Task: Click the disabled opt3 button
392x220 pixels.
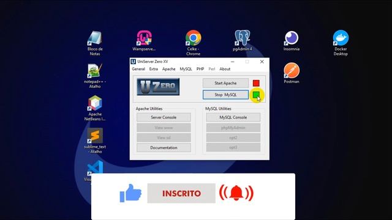Action: 233,147
